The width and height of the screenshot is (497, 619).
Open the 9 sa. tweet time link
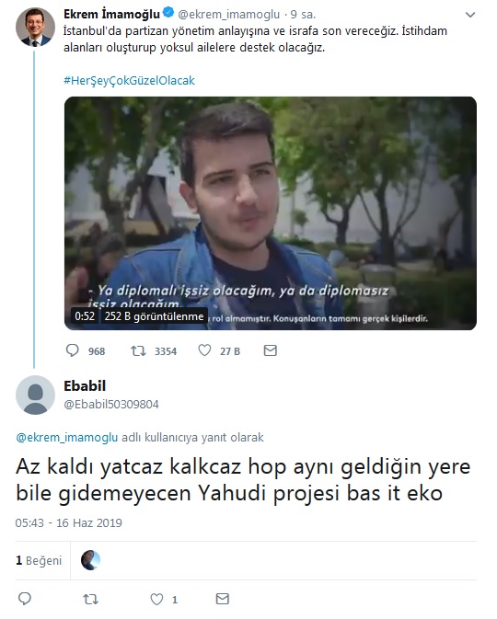[303, 15]
